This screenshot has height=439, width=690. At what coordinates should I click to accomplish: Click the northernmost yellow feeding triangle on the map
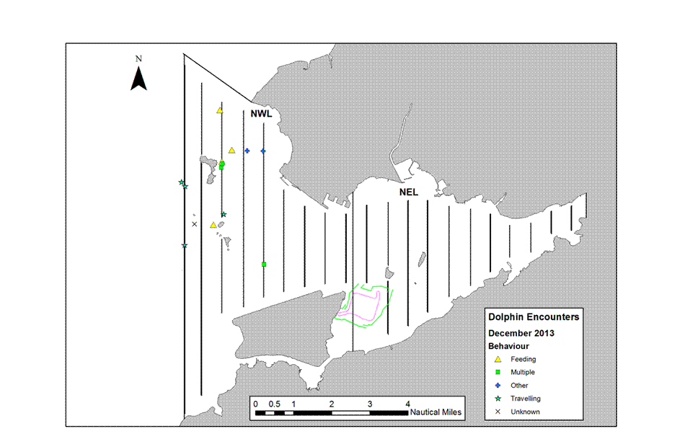pos(220,110)
